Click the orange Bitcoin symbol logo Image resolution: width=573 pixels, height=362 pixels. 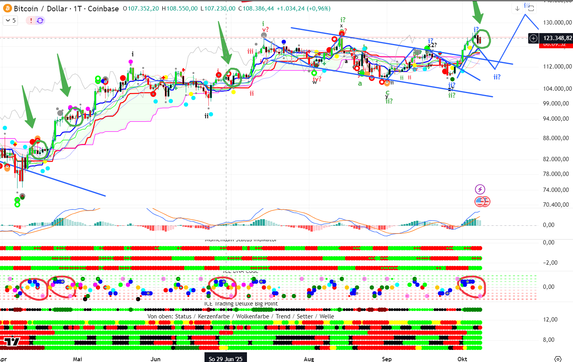click(7, 8)
